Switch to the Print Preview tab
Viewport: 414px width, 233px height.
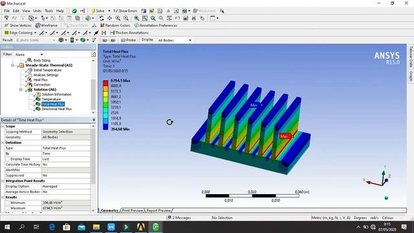(x=133, y=210)
